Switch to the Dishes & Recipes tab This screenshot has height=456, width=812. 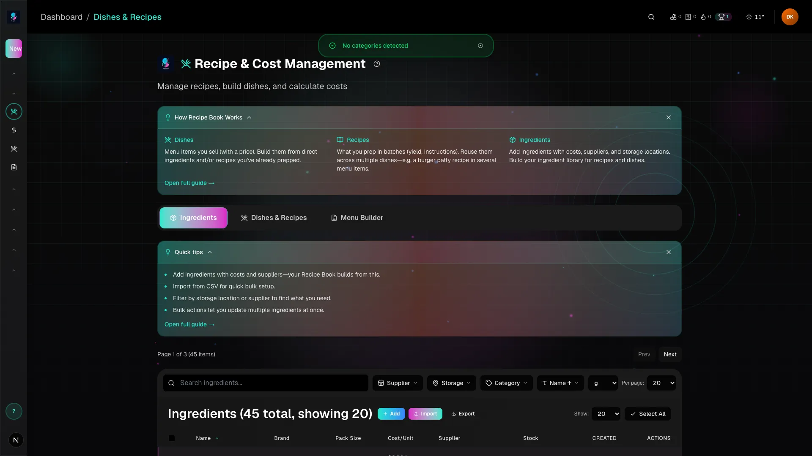(274, 218)
